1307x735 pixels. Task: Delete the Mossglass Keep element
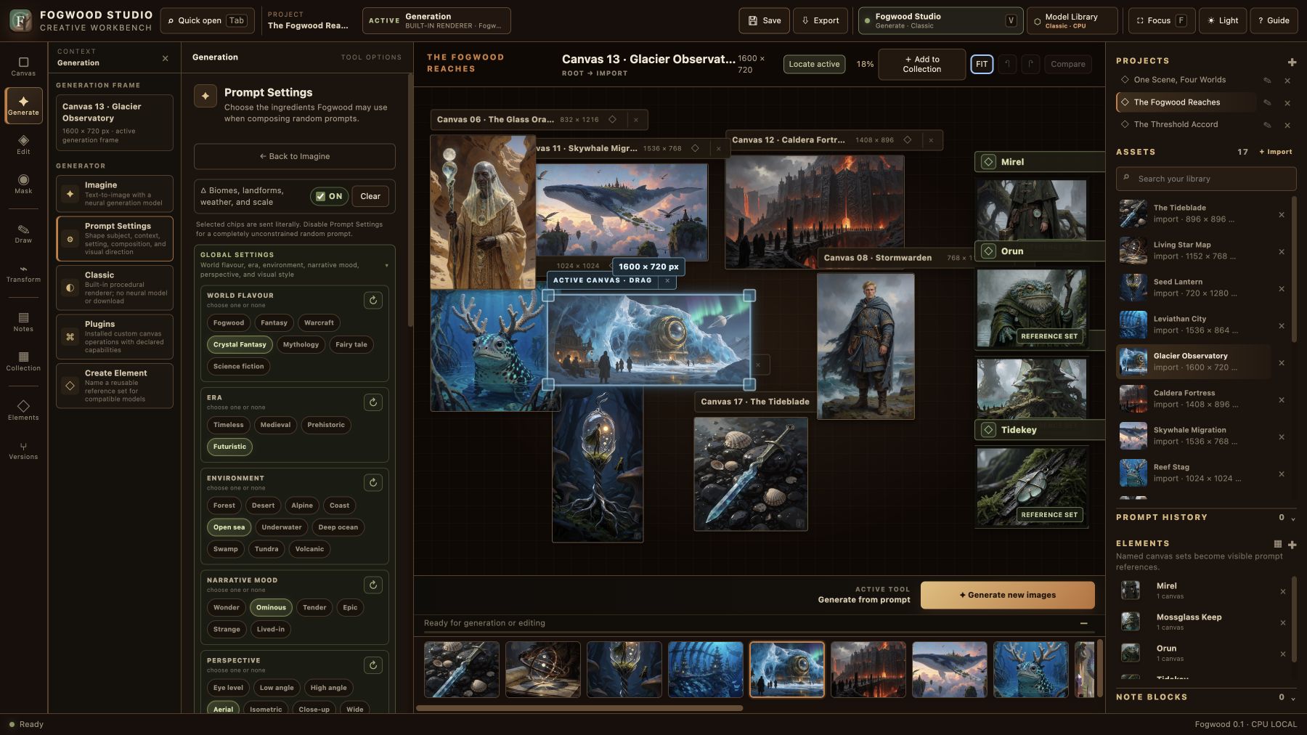[1283, 622]
